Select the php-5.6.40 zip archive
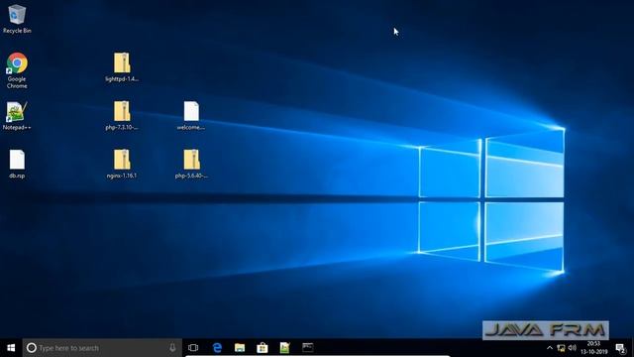 (x=191, y=164)
